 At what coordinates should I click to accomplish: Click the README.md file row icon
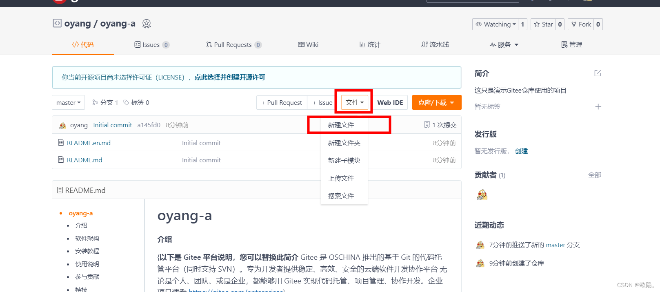[61, 160]
